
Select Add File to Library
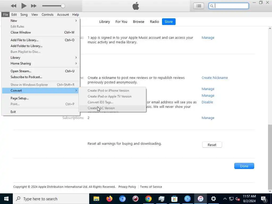tap(41, 40)
